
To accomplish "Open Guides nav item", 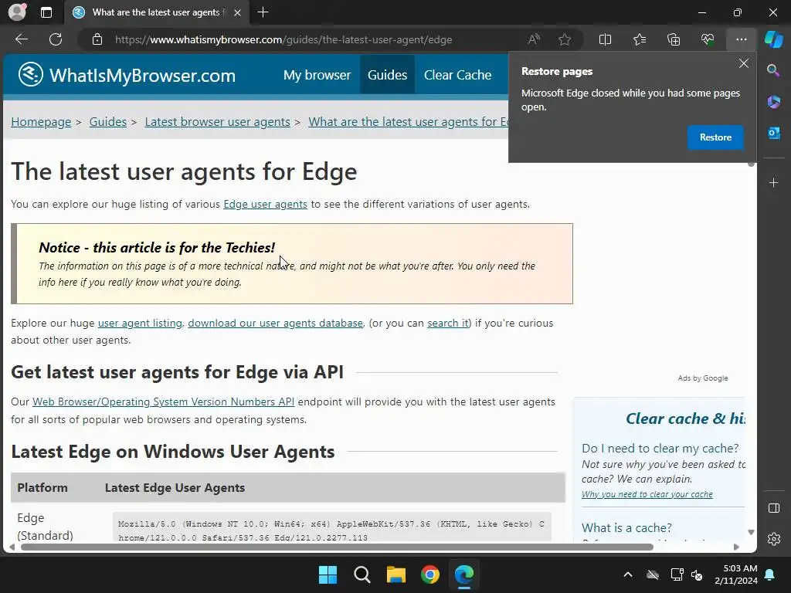I will pyautogui.click(x=387, y=75).
